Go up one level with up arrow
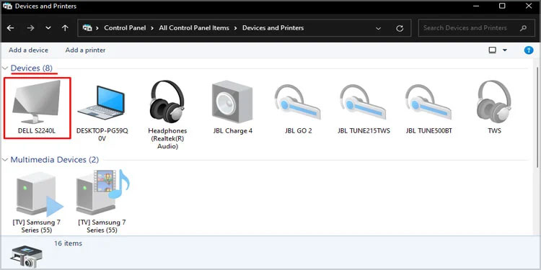The width and height of the screenshot is (541, 270). click(65, 28)
